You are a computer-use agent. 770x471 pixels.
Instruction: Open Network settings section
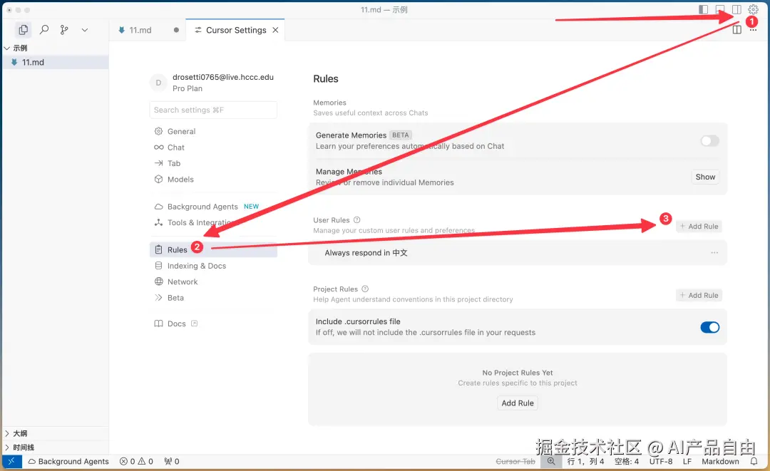pos(213,281)
